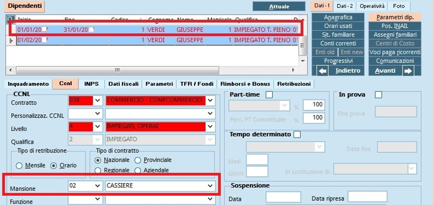The width and height of the screenshot is (434, 205).
Task: Open Sit. familiare section
Action: [x=338, y=35]
